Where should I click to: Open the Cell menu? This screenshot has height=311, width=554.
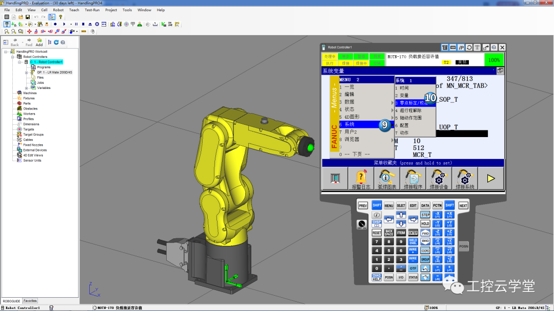click(44, 10)
